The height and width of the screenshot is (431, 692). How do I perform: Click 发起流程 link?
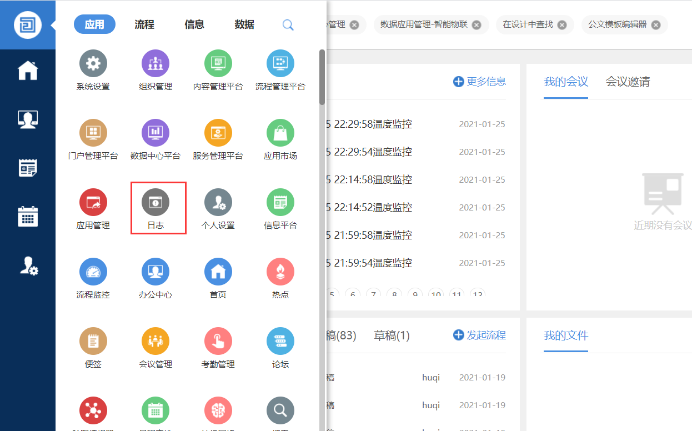point(480,335)
